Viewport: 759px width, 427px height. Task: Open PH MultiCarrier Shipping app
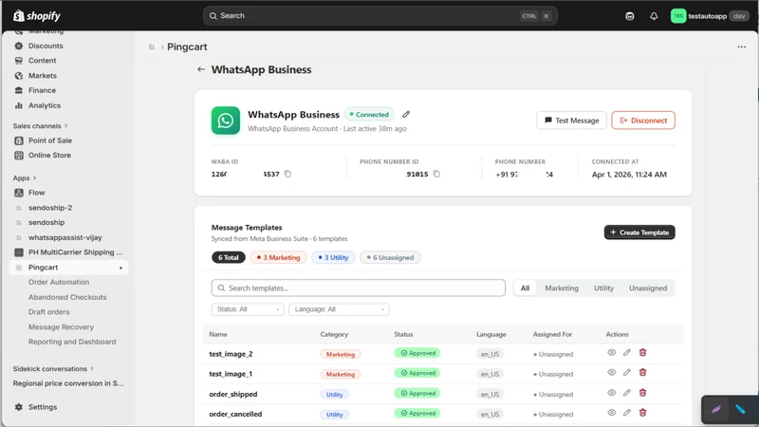(x=75, y=252)
